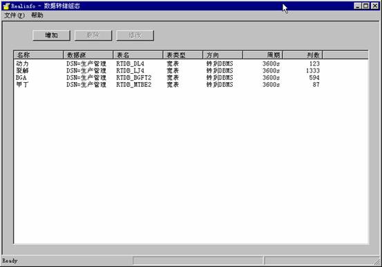Click the 列数 column header
Image resolution: width=382 pixels, height=267 pixels.
tap(303, 55)
